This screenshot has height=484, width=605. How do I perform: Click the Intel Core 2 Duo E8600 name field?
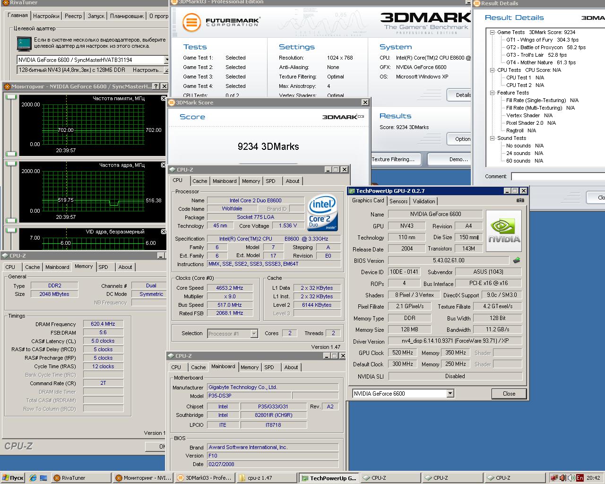click(x=255, y=200)
